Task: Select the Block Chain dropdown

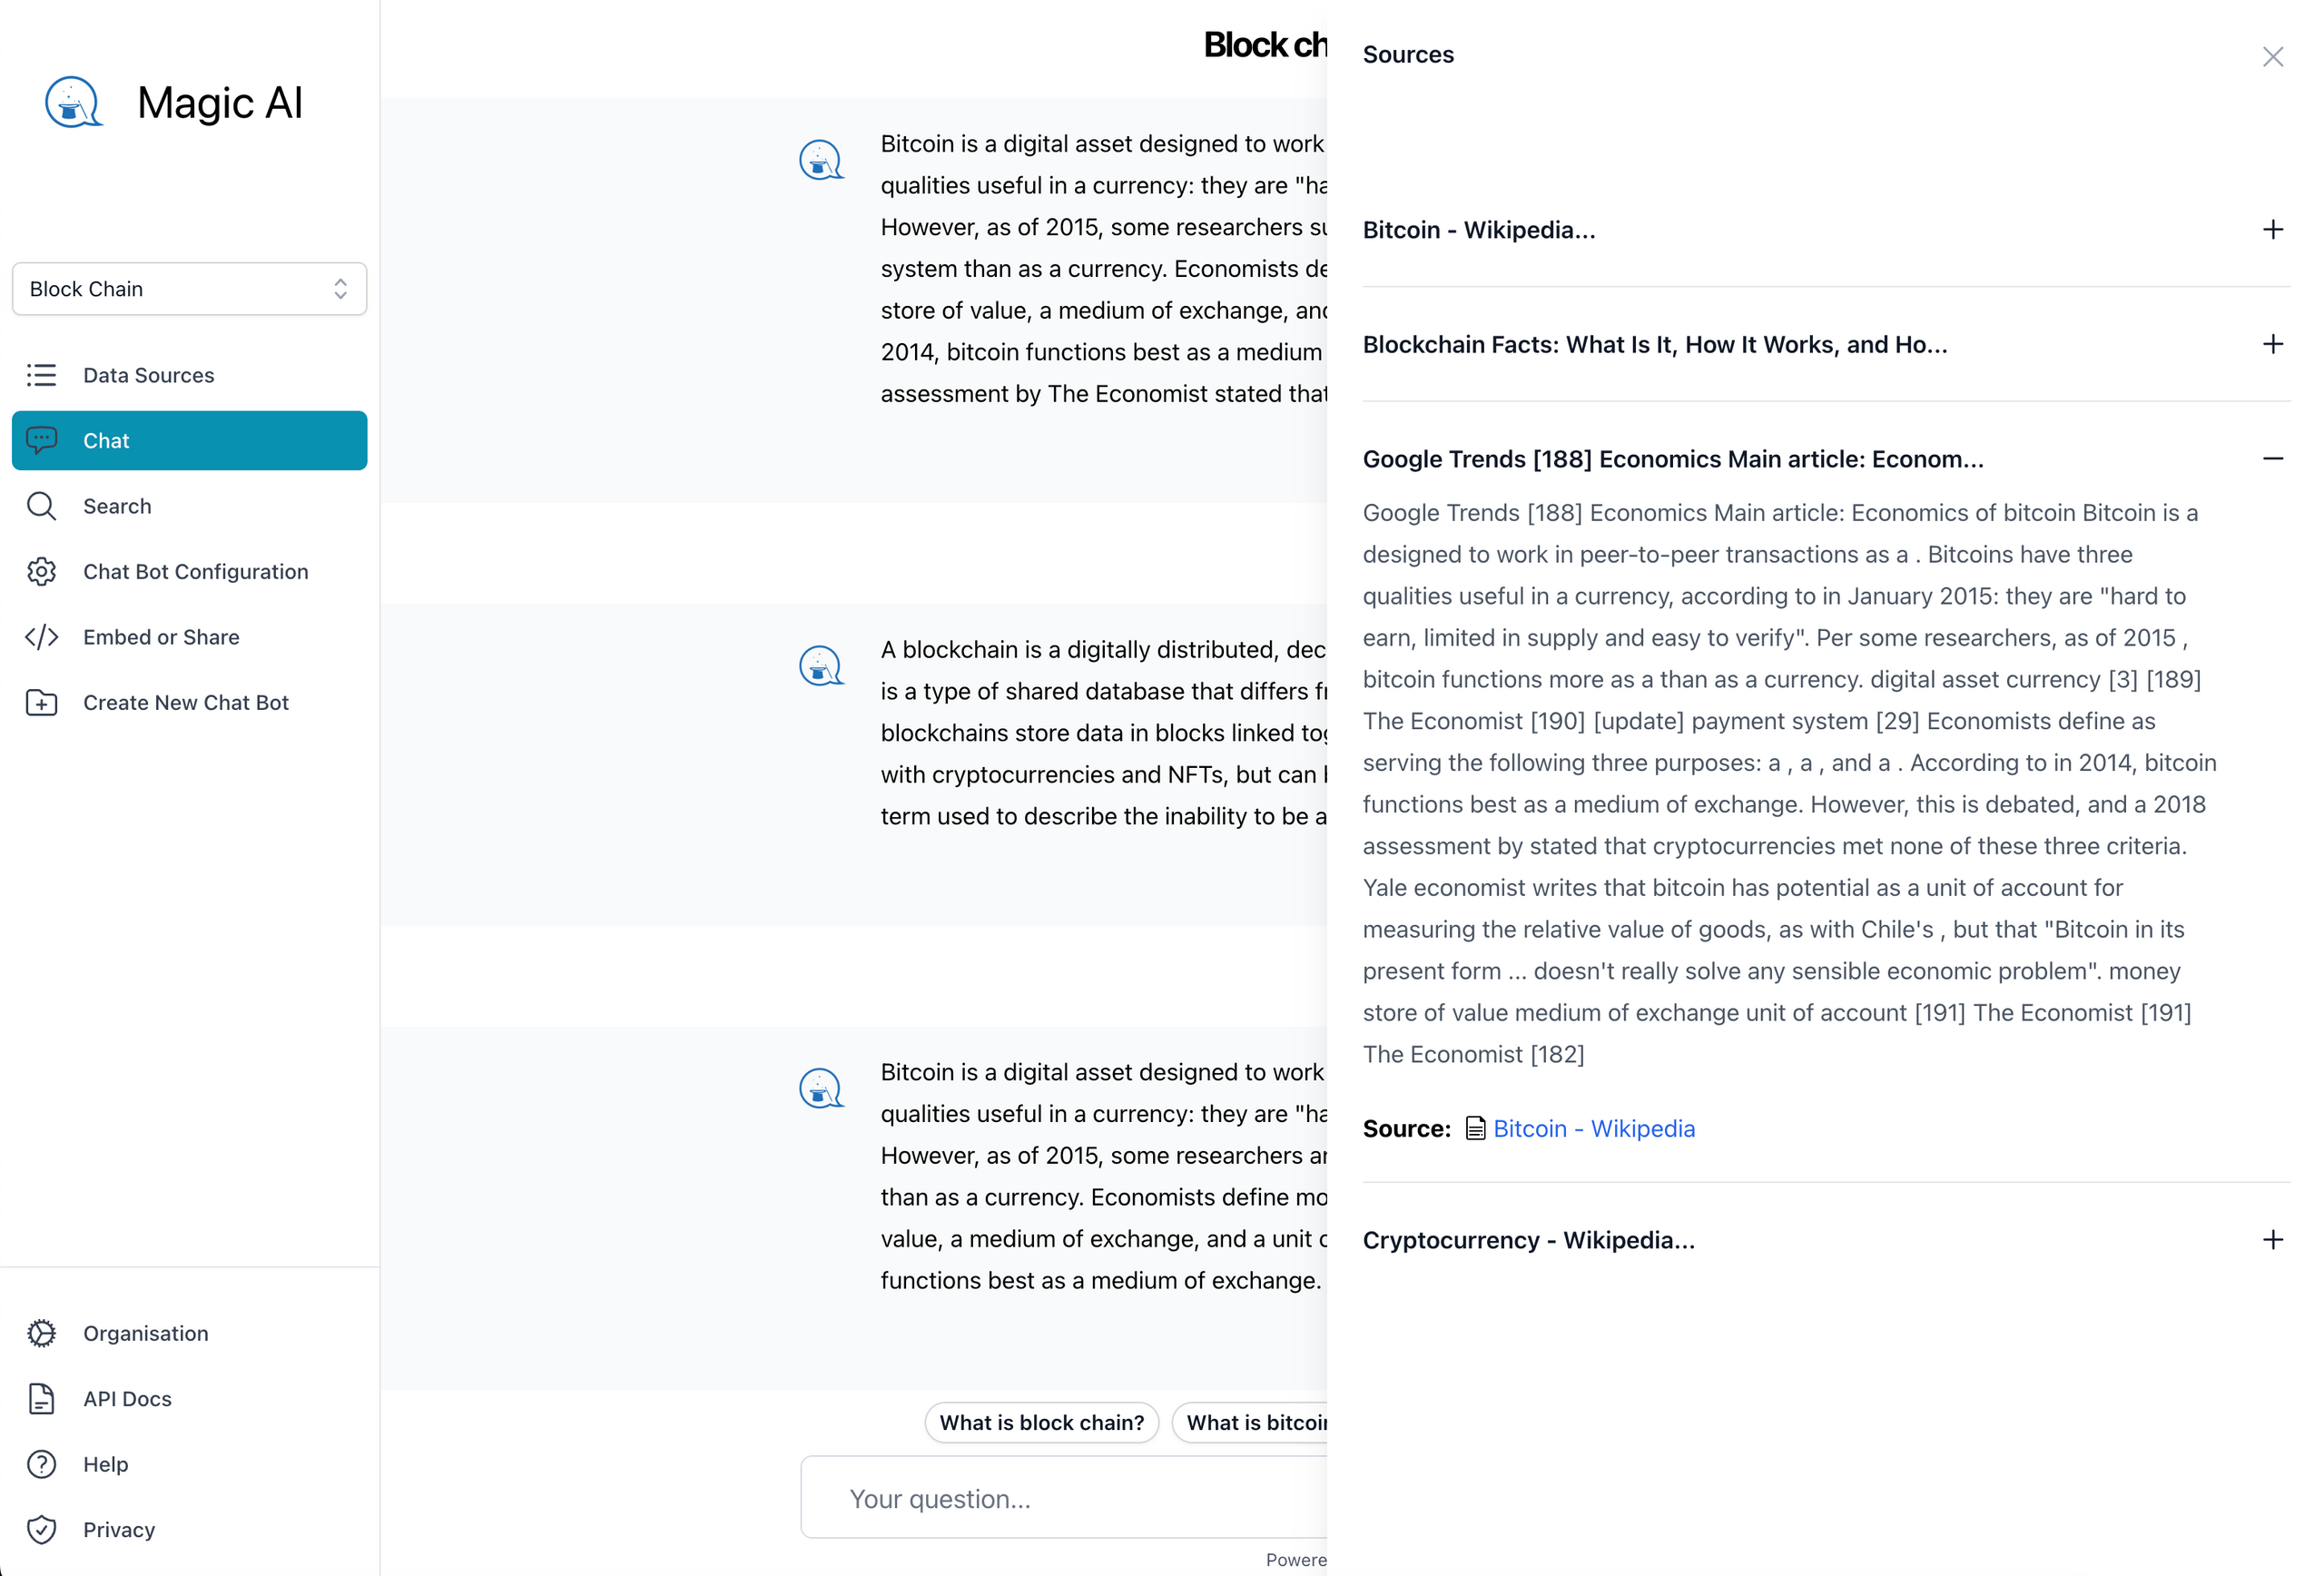Action: [190, 289]
